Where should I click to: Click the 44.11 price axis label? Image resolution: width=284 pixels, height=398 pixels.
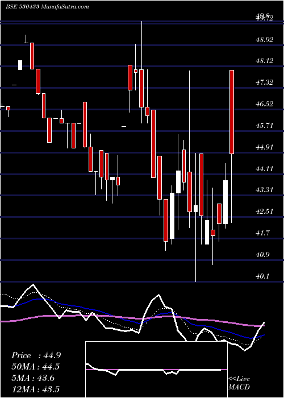point(265,169)
